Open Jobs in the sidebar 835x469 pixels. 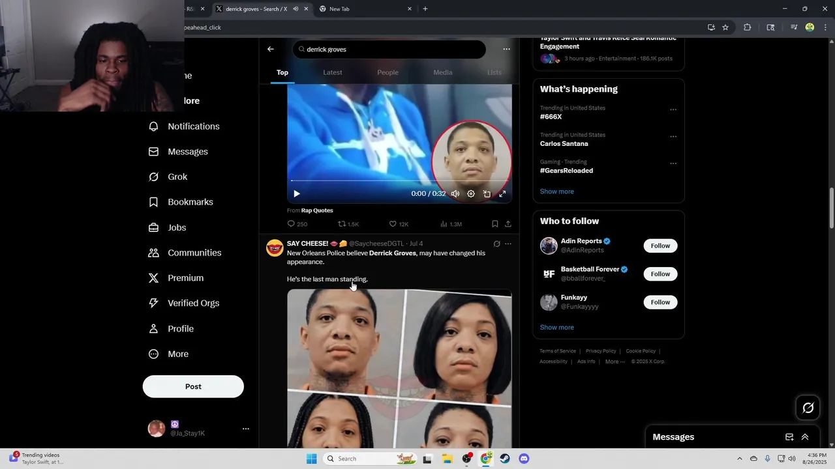pyautogui.click(x=168, y=227)
